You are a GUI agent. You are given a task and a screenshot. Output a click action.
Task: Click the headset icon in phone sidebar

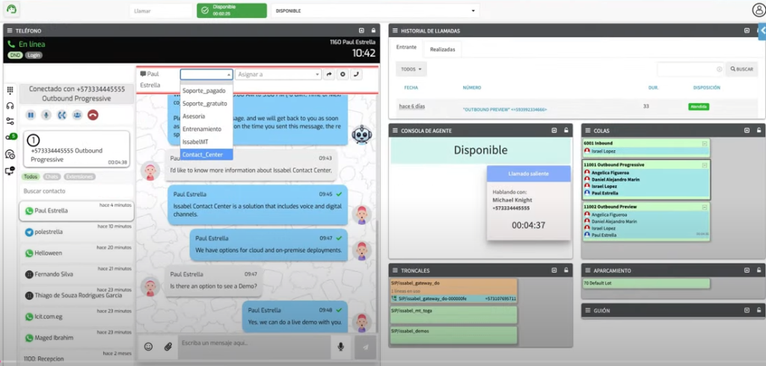(x=10, y=106)
